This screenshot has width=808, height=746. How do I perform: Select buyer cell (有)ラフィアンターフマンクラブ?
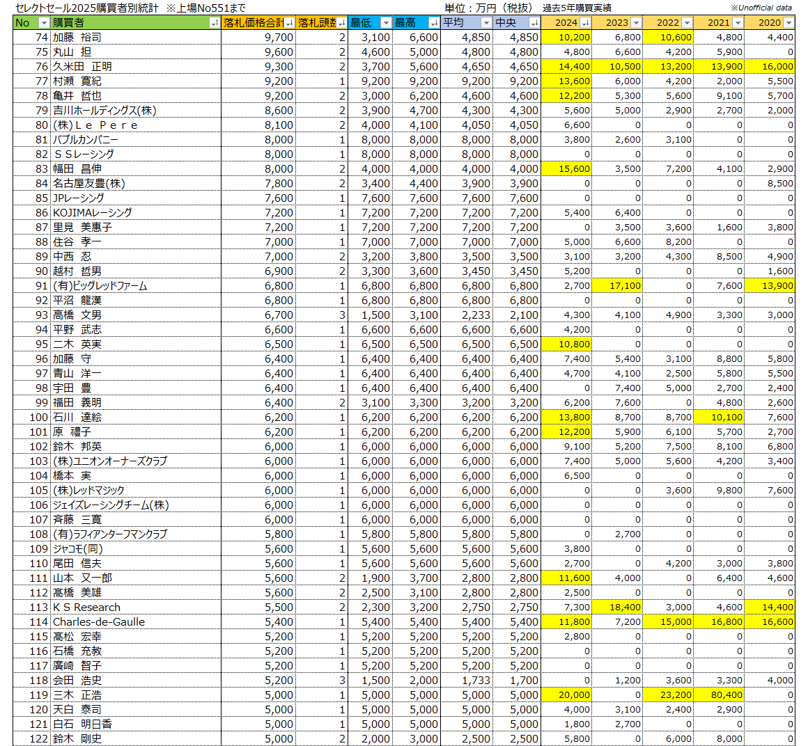(x=136, y=534)
